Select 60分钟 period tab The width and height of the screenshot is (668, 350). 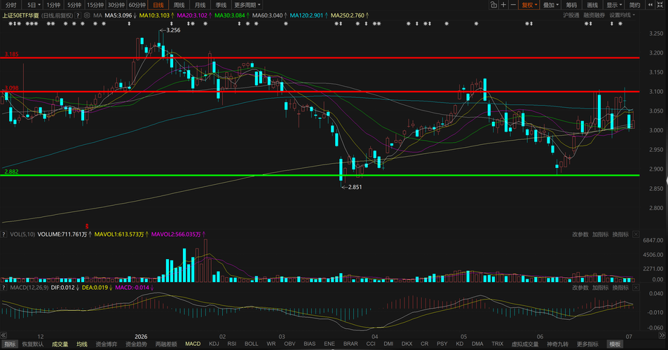137,5
